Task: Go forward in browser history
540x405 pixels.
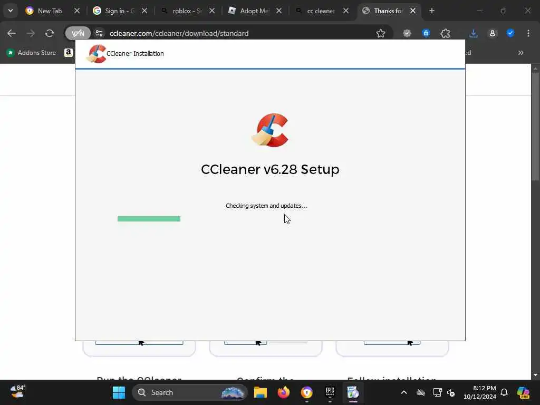Action: click(x=31, y=33)
